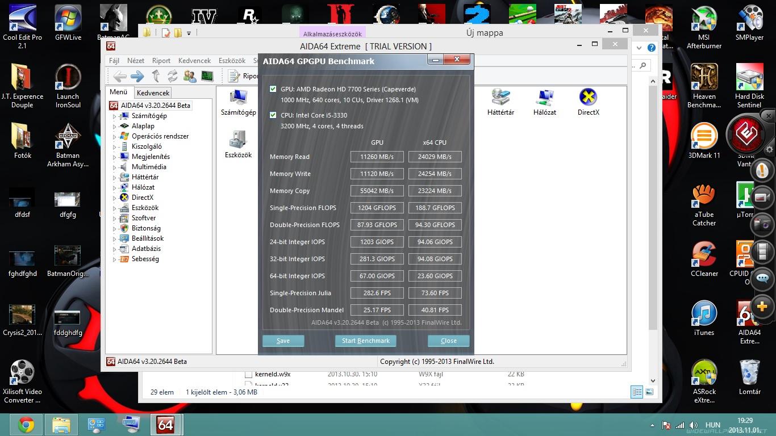776x436 pixels.
Task: Switch Explorer to large icons view
Action: coord(649,392)
